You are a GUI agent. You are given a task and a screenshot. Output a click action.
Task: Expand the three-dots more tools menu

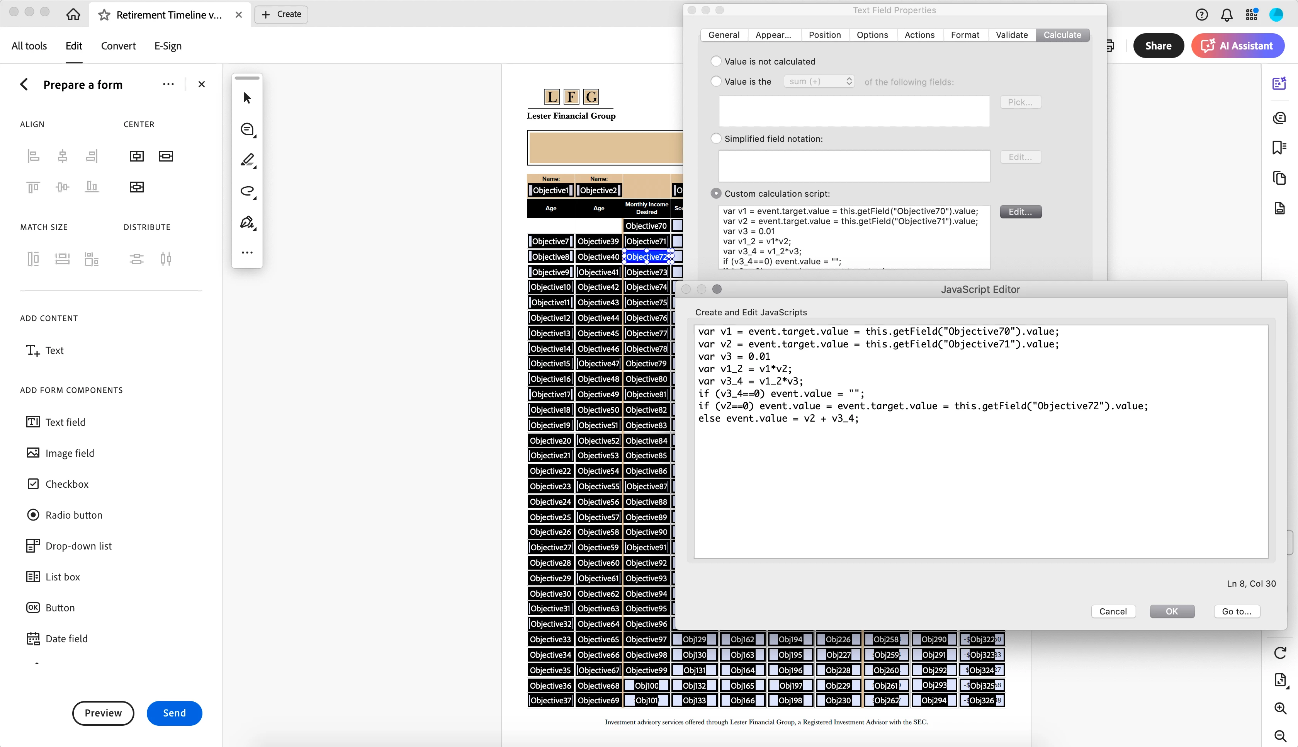(x=247, y=252)
